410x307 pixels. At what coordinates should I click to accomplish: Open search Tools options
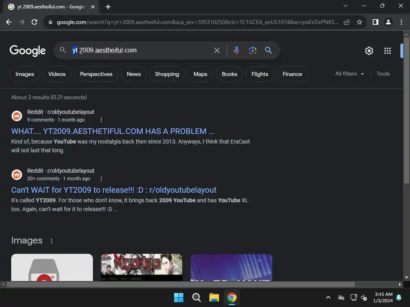383,74
